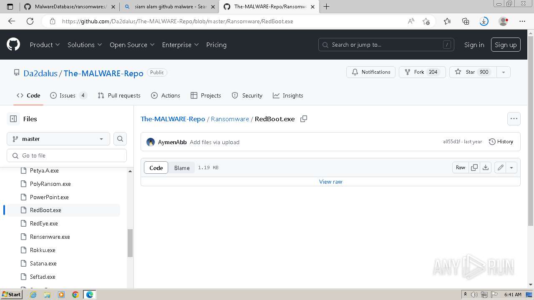Open file History link

(501, 142)
